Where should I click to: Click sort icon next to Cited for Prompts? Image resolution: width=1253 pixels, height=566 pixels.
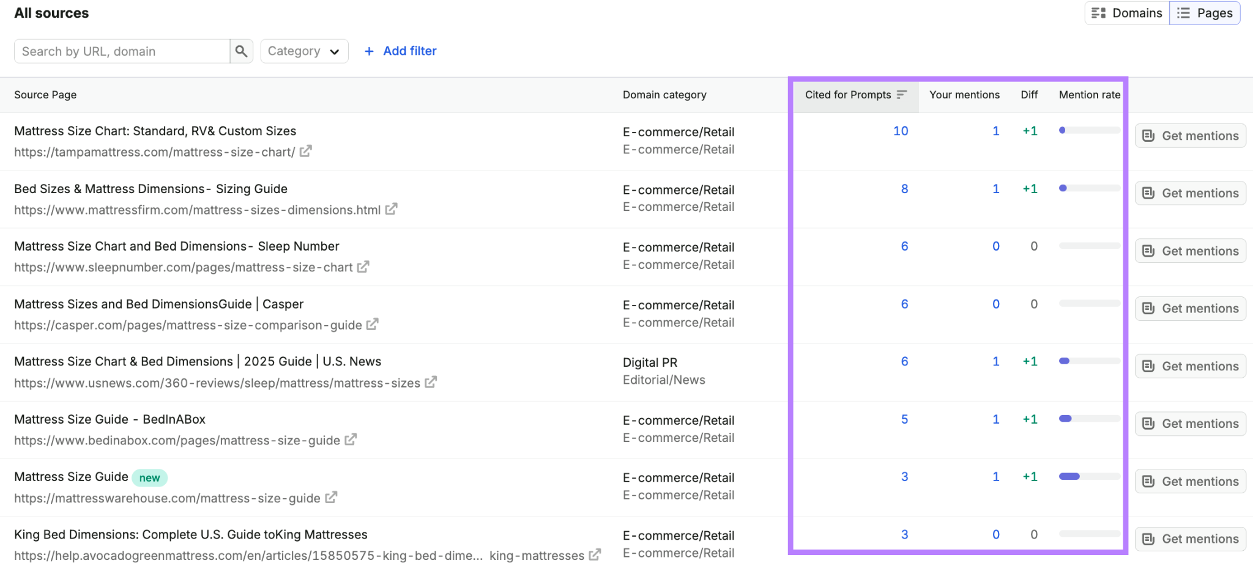pyautogui.click(x=902, y=95)
